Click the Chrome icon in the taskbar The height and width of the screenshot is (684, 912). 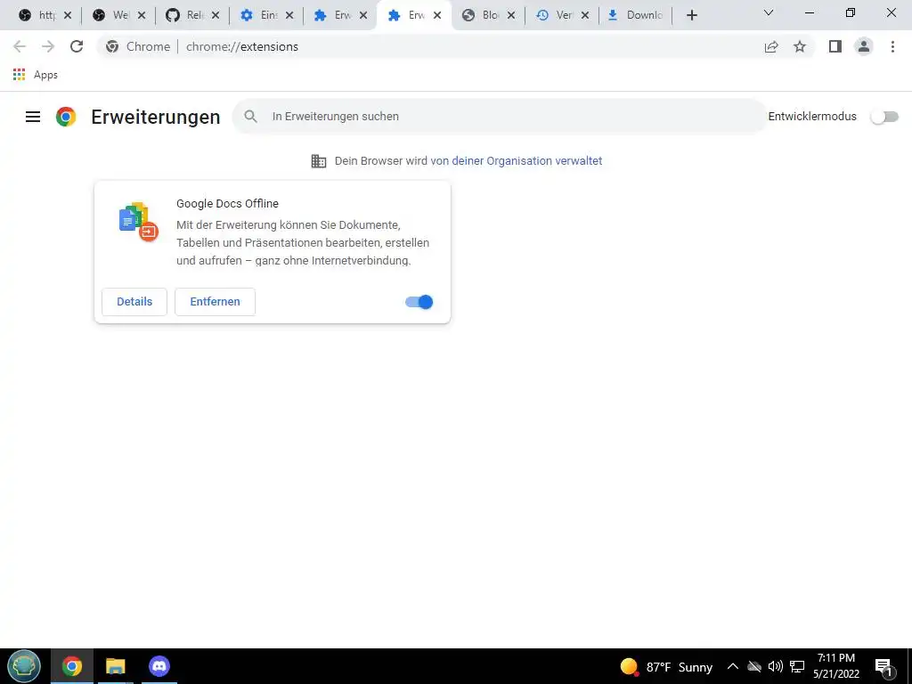click(72, 666)
